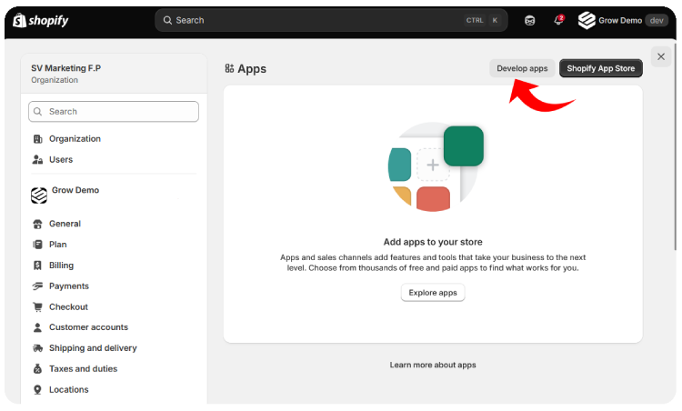Click the Checkout cart icon
682x411 pixels.
tap(38, 307)
